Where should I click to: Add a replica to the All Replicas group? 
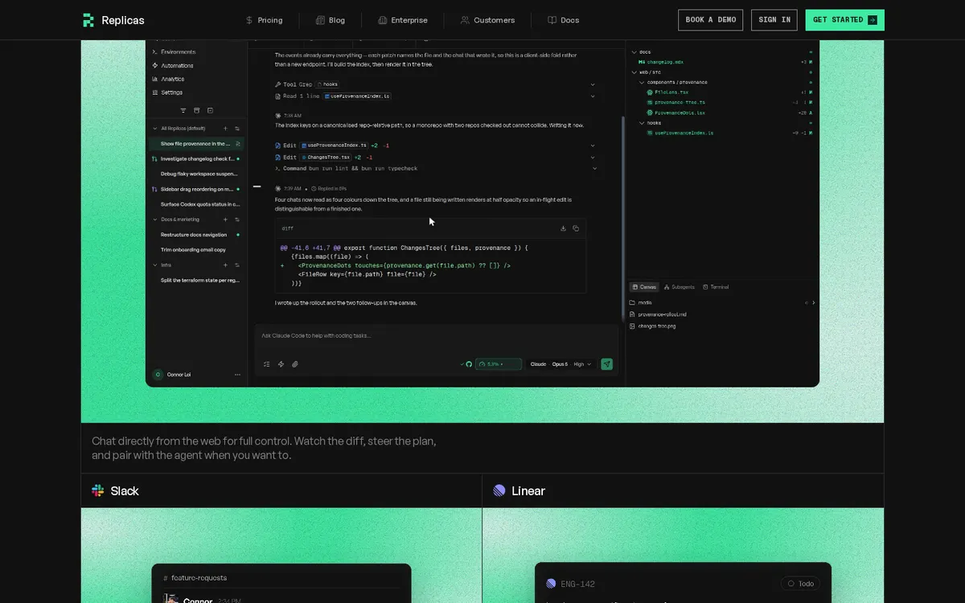(x=225, y=129)
